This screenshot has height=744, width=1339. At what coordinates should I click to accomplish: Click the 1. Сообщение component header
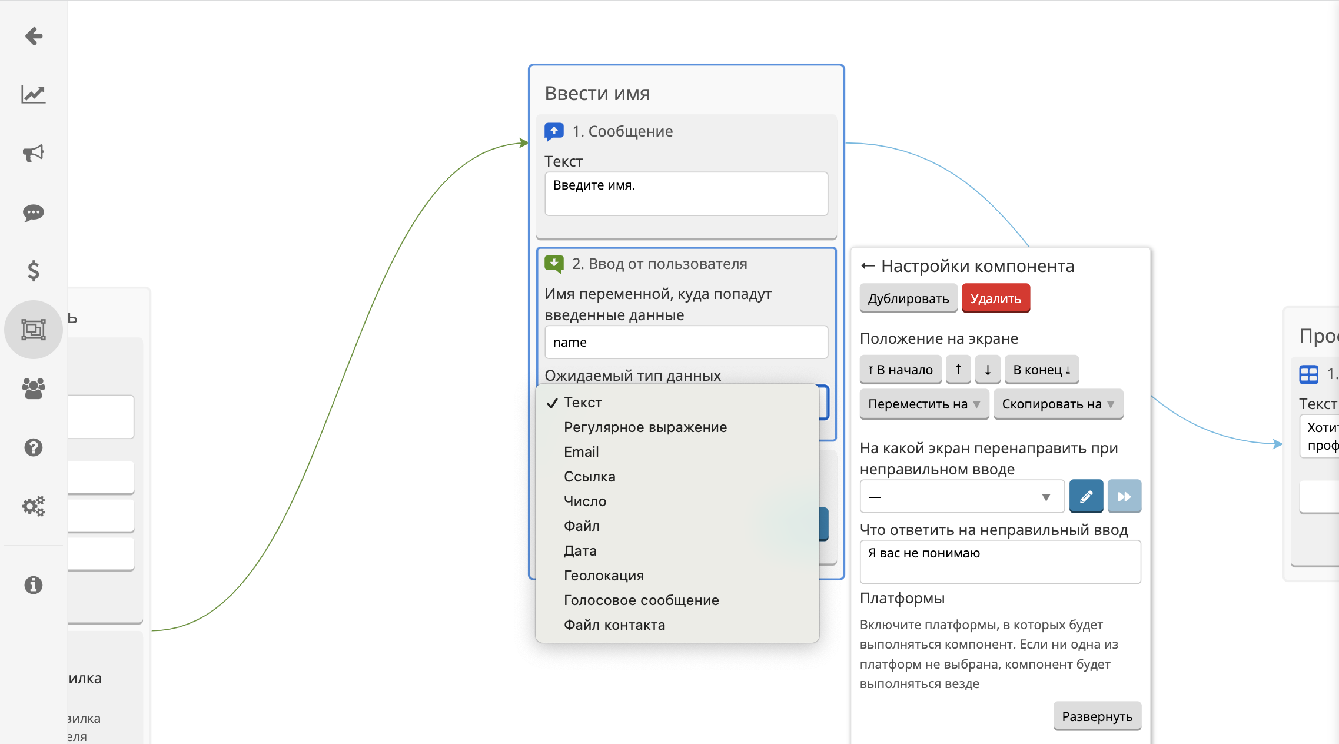click(x=623, y=131)
